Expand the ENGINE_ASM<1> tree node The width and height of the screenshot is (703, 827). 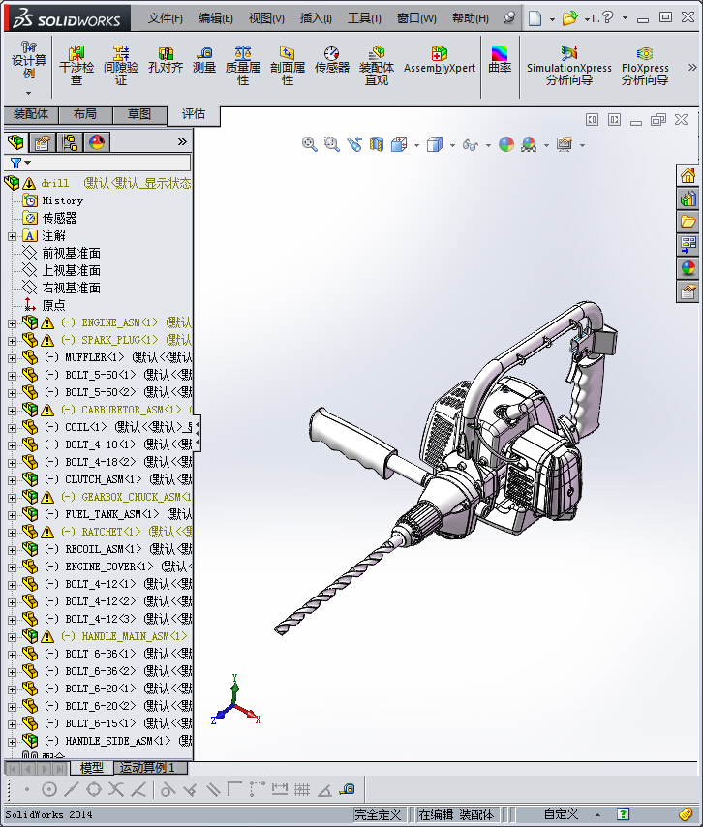pyautogui.click(x=12, y=323)
